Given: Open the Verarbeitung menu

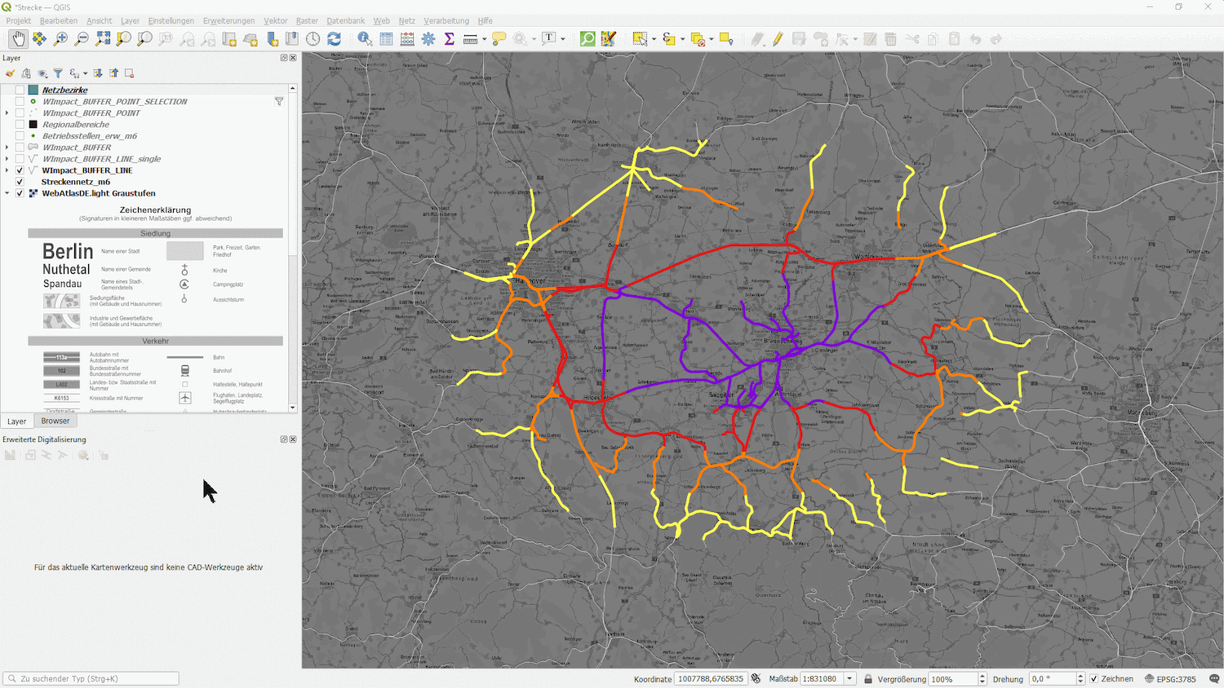Looking at the screenshot, I should pyautogui.click(x=446, y=20).
